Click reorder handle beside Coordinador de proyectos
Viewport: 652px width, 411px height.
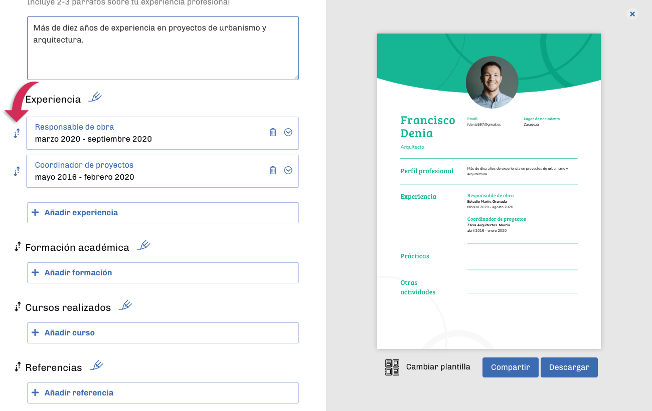(17, 171)
